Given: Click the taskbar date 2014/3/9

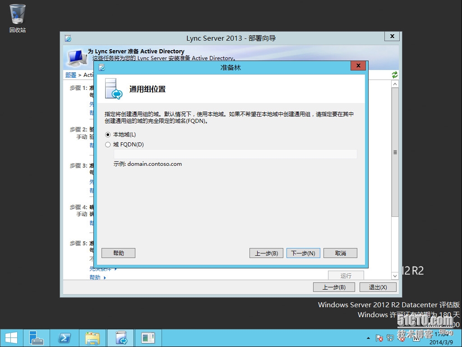Looking at the screenshot, I should tap(441, 342).
